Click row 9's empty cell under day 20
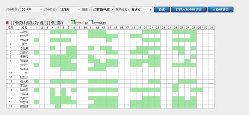The width and height of the screenshot is (249, 115). [145, 65]
